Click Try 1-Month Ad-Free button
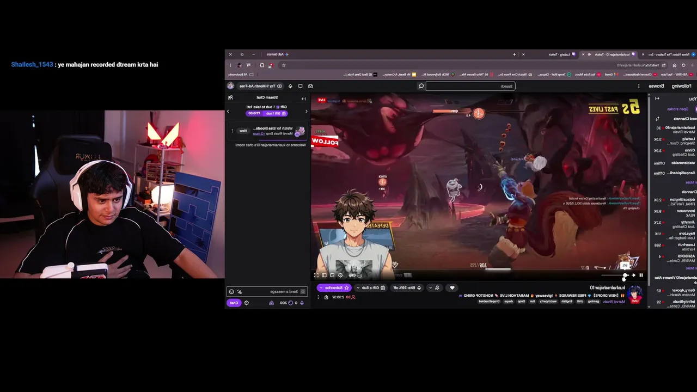Screen dimensions: 697x392 point(261,86)
